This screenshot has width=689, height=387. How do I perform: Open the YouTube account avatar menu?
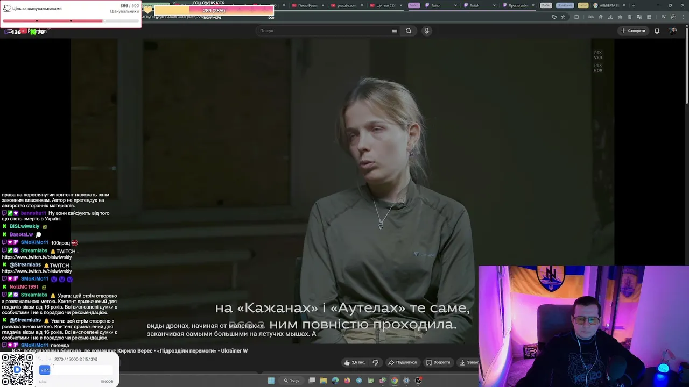[673, 31]
